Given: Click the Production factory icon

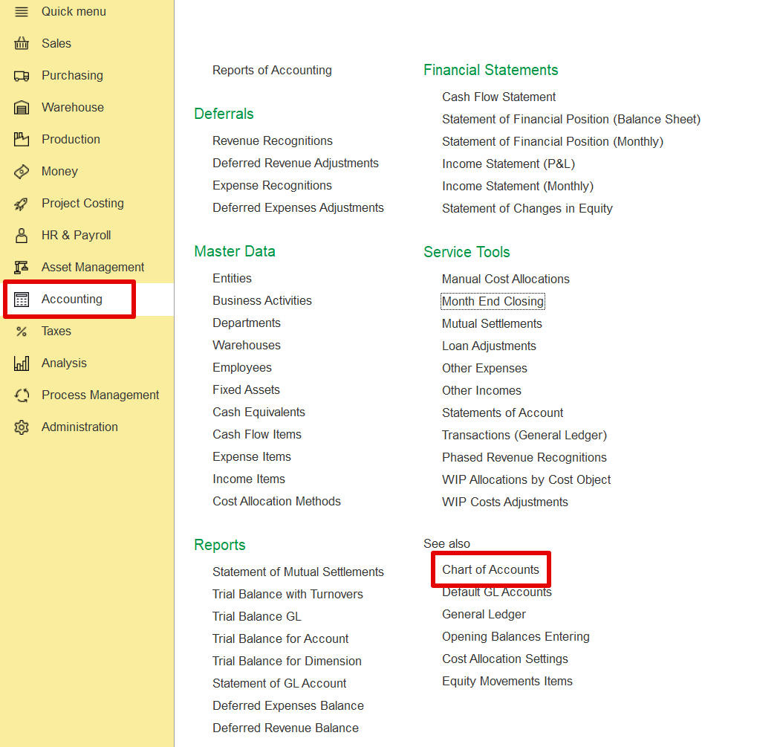Looking at the screenshot, I should tap(22, 140).
